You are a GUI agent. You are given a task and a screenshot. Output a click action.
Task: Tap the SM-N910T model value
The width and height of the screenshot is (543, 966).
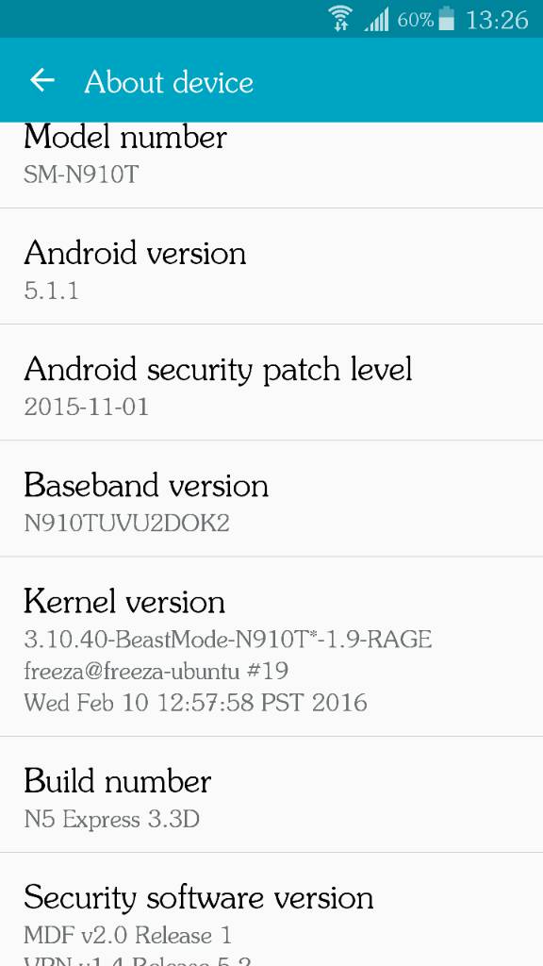click(81, 175)
